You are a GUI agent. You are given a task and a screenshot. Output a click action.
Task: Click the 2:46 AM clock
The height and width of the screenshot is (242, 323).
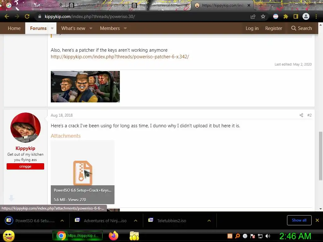pyautogui.click(x=295, y=236)
